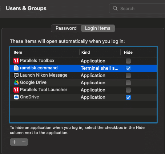Image resolution: width=165 pixels, height=154 pixels.
Task: Add a login item with plus button
Action: (x=14, y=142)
